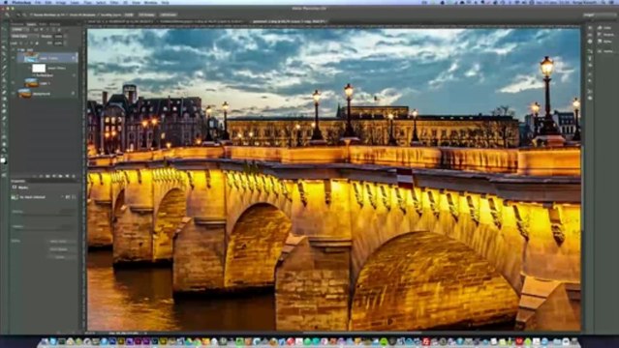Click the add layer style fx icon
This screenshot has height=348, width=619.
[x=41, y=176]
